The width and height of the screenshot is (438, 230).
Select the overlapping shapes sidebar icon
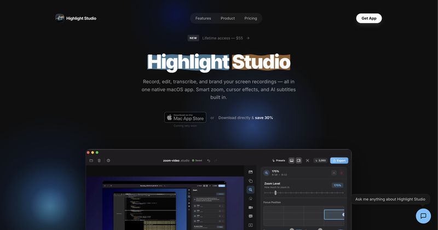[x=251, y=181]
